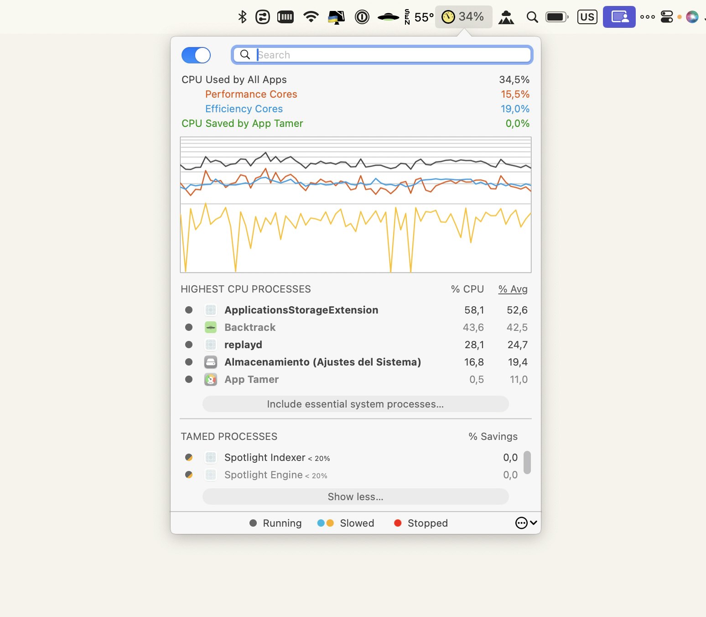Select the Spotlight Engine tamed process

(275, 475)
